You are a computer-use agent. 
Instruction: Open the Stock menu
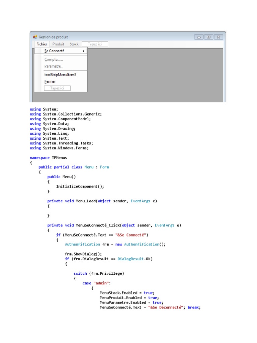tap(74, 44)
